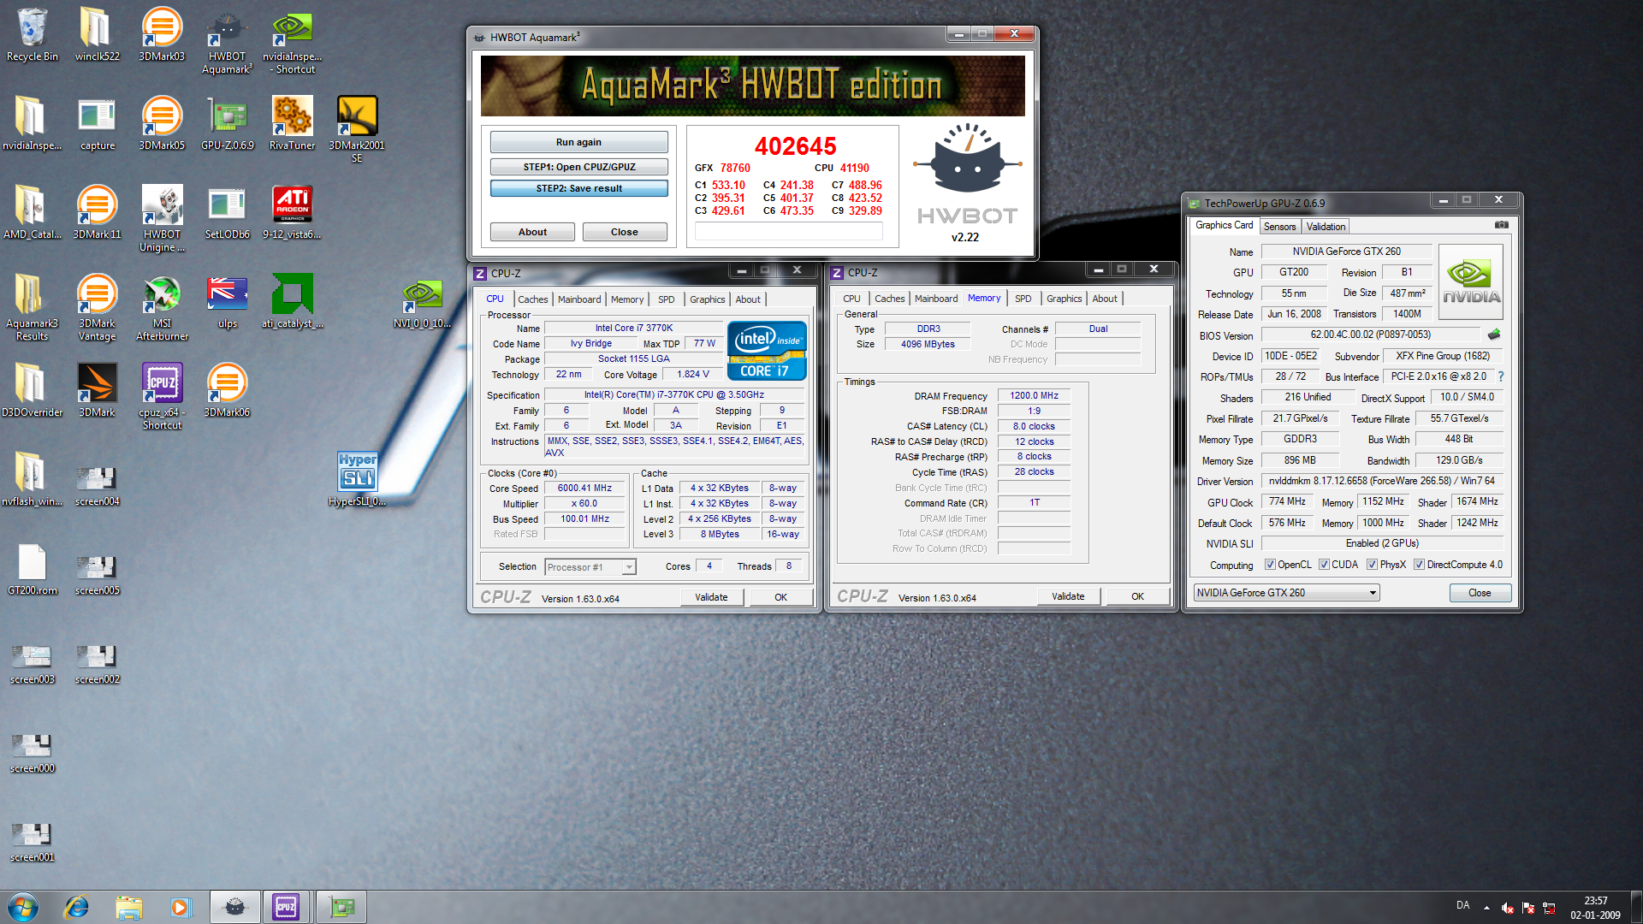Launch RivaTuner desktop icon
The height and width of the screenshot is (924, 1643).
click(x=292, y=123)
